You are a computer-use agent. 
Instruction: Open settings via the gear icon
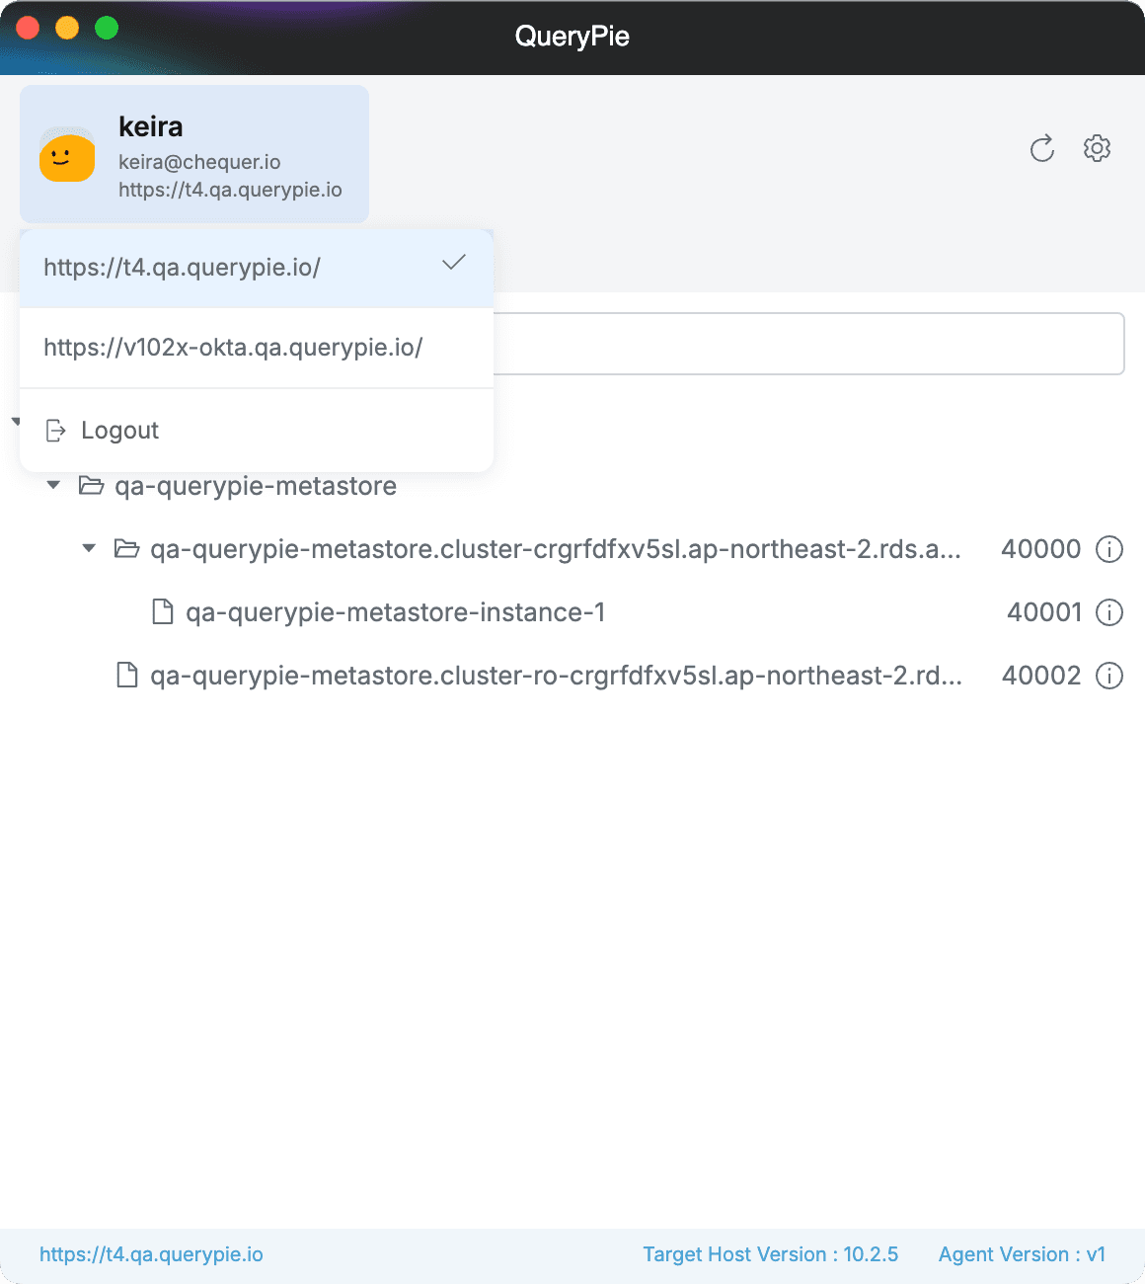pos(1097,148)
